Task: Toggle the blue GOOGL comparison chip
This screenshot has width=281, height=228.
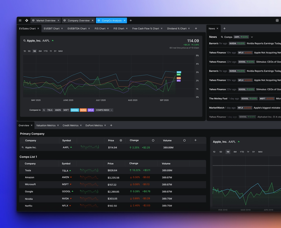Action: [x=75, y=110]
